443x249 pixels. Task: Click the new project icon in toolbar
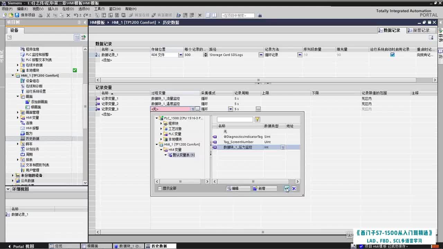4,15
